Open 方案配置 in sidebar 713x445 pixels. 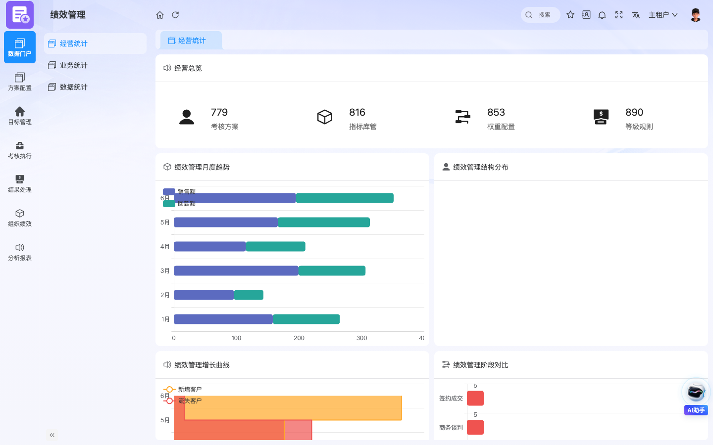[x=20, y=82]
